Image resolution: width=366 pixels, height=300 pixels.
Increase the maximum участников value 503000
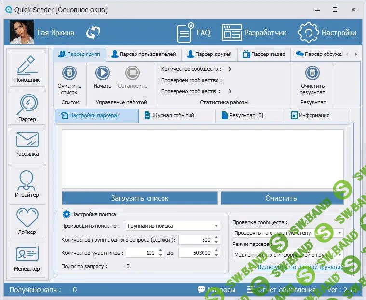coord(217,250)
